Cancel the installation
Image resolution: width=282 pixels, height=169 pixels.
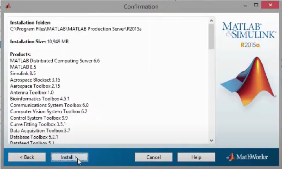(154, 157)
